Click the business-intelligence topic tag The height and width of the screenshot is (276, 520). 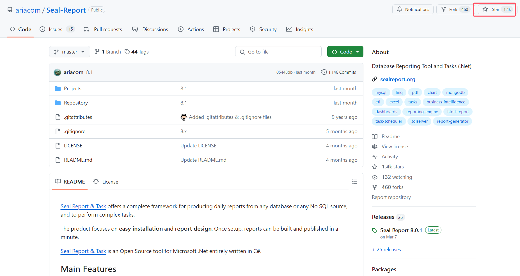[446, 102]
